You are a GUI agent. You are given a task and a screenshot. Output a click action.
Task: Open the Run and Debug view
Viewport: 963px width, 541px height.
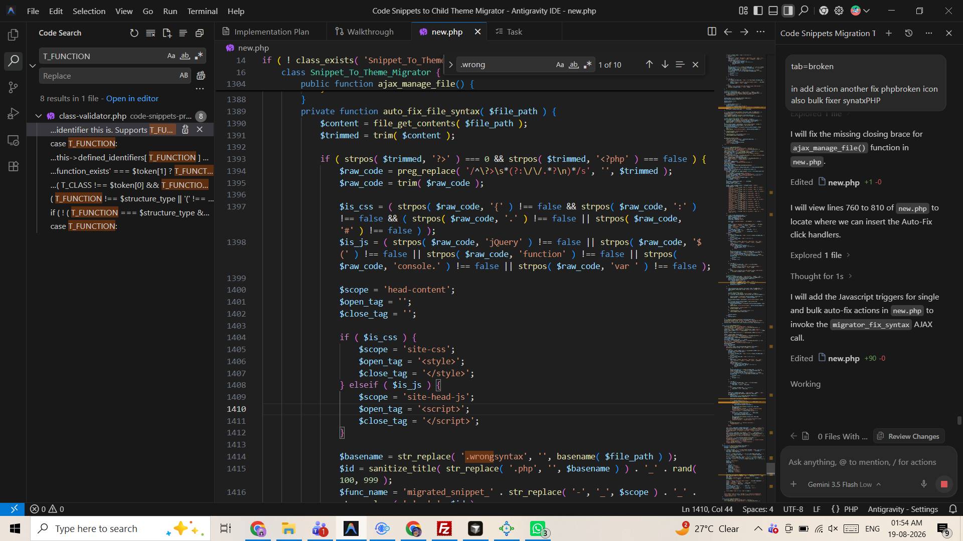click(x=14, y=114)
